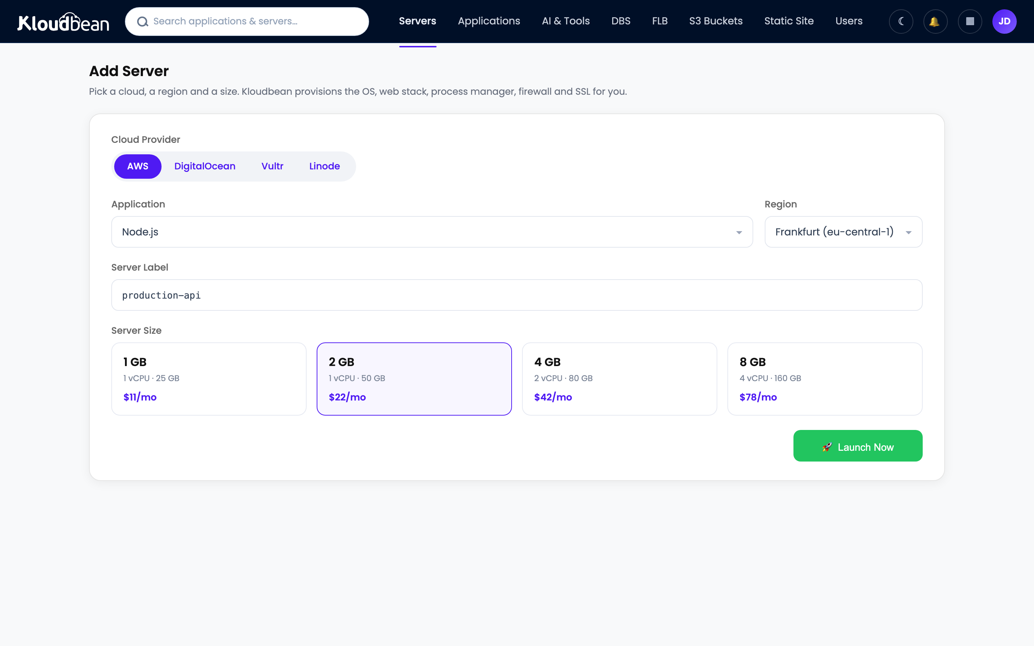Screen dimensions: 1034x646
Task: Click the Kloudbean logo
Action: tap(63, 22)
